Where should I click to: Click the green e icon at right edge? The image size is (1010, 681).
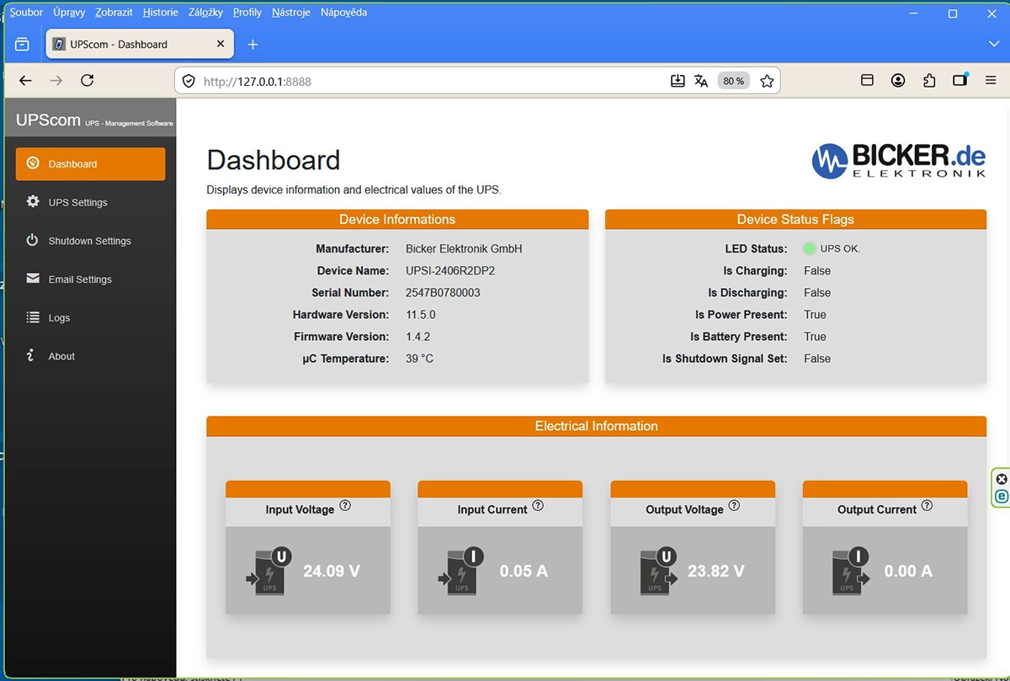(1002, 497)
